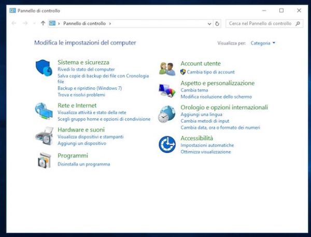Expand chevron after Pannello di controllo breadcrumb
Screen dimensions: 311x237
[110, 24]
